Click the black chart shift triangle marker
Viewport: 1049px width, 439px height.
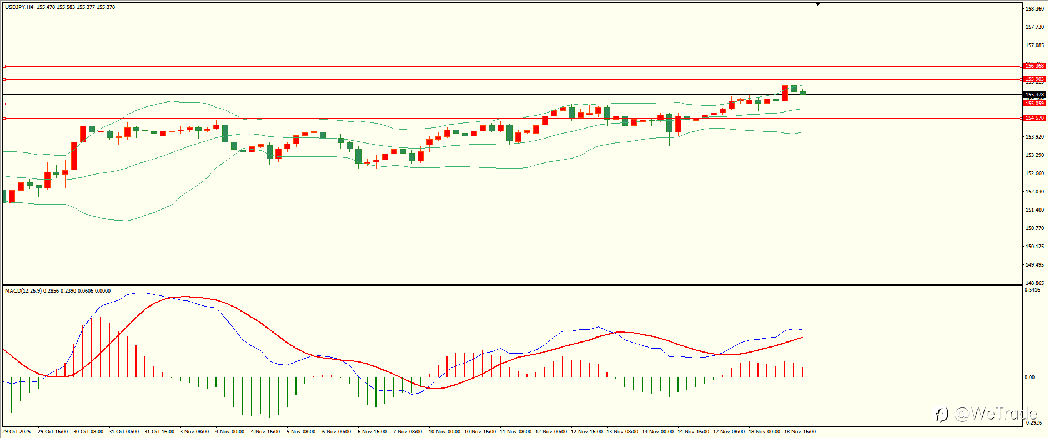tap(817, 4)
